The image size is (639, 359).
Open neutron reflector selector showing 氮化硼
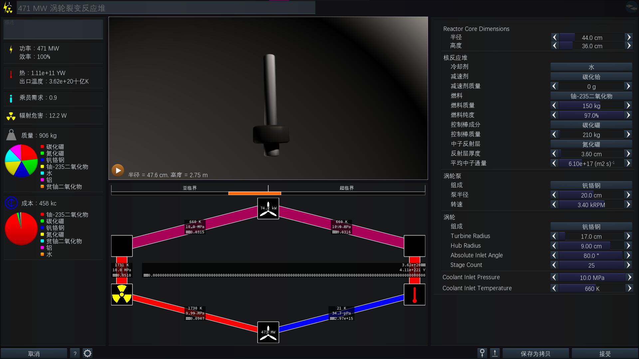point(591,144)
